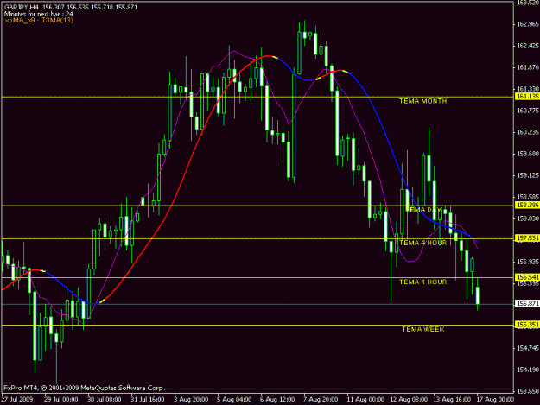Click the 155.351 price tag
The height and width of the screenshot is (405, 540).
(527, 325)
